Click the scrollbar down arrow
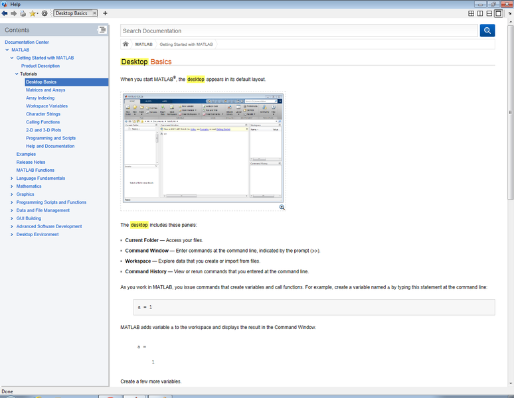This screenshot has width=514, height=398. point(511,383)
